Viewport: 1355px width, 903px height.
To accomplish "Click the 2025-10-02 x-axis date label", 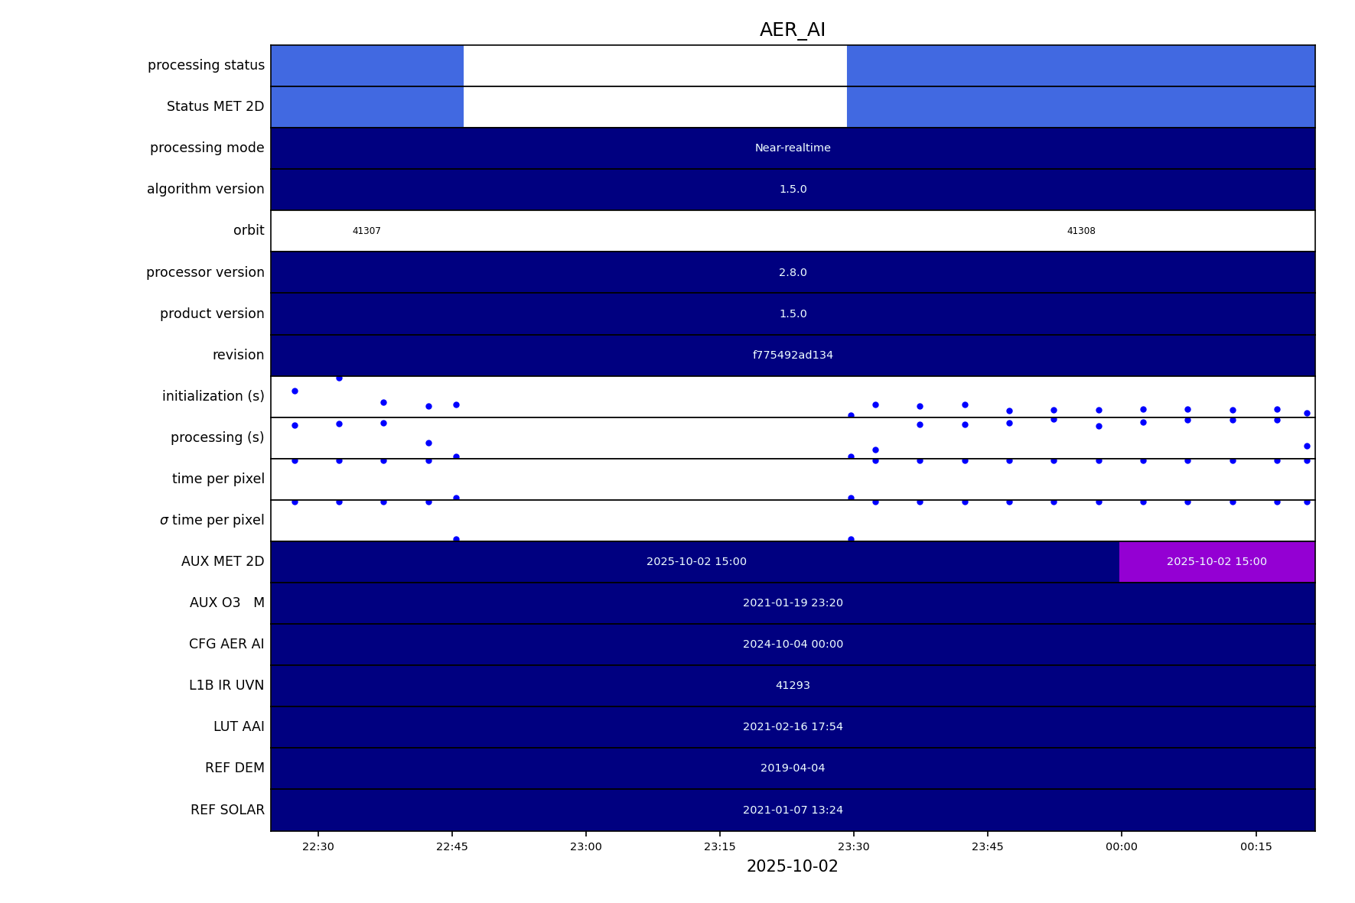I will click(792, 866).
